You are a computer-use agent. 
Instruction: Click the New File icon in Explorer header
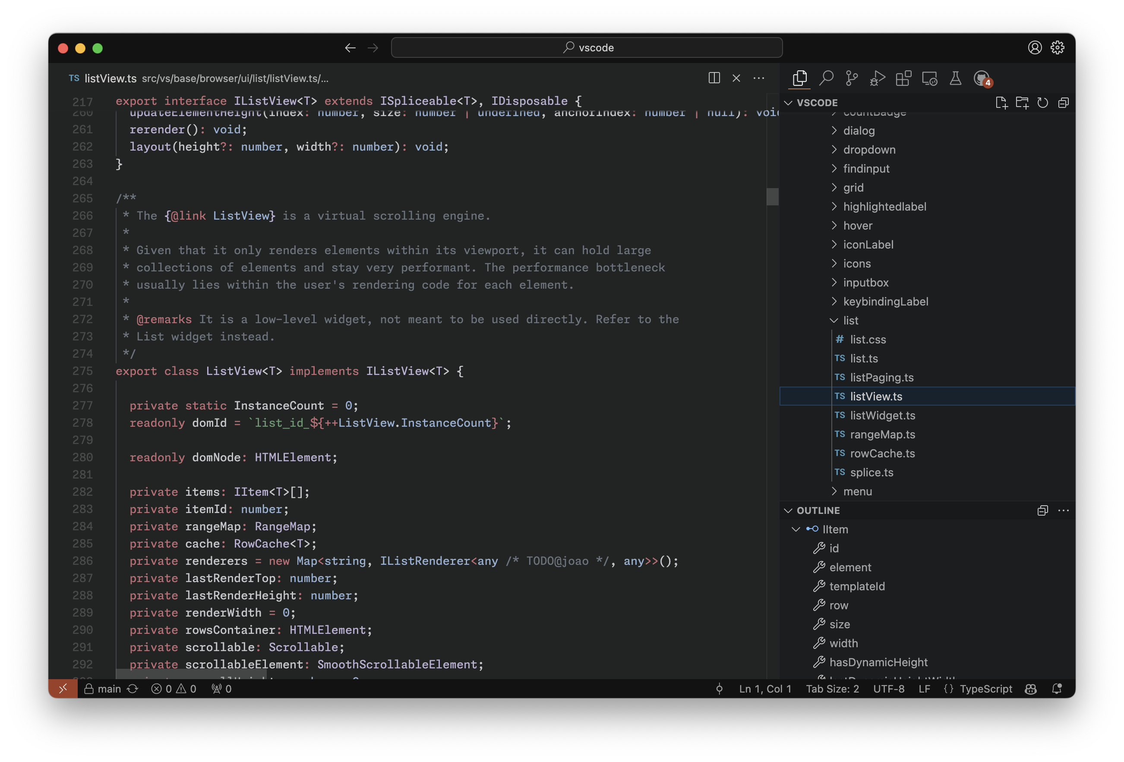coord(1001,103)
